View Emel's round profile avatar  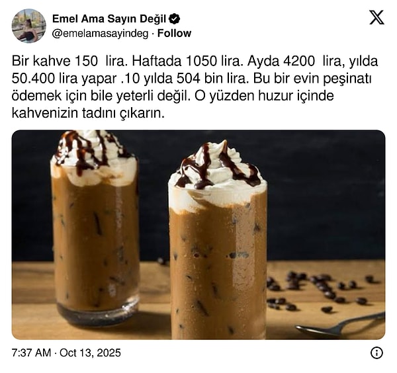(x=28, y=26)
